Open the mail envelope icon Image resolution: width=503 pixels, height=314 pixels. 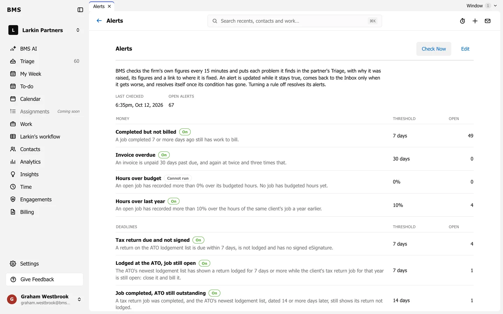pyautogui.click(x=488, y=21)
